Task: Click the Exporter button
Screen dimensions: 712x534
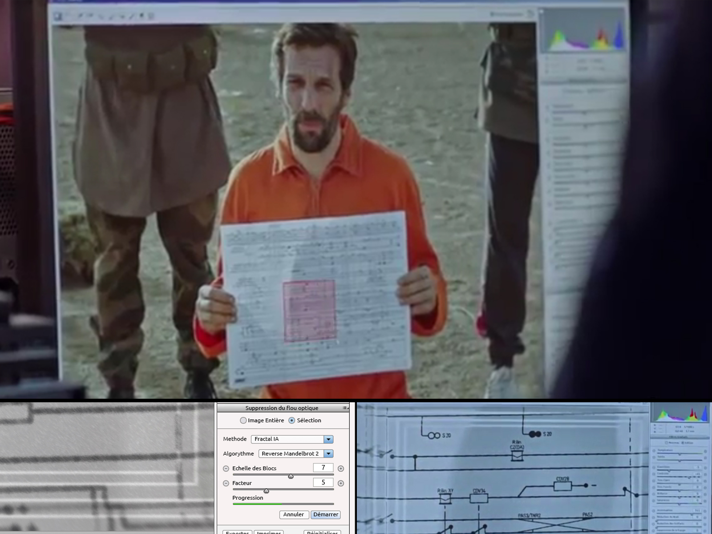Action: click(x=237, y=532)
